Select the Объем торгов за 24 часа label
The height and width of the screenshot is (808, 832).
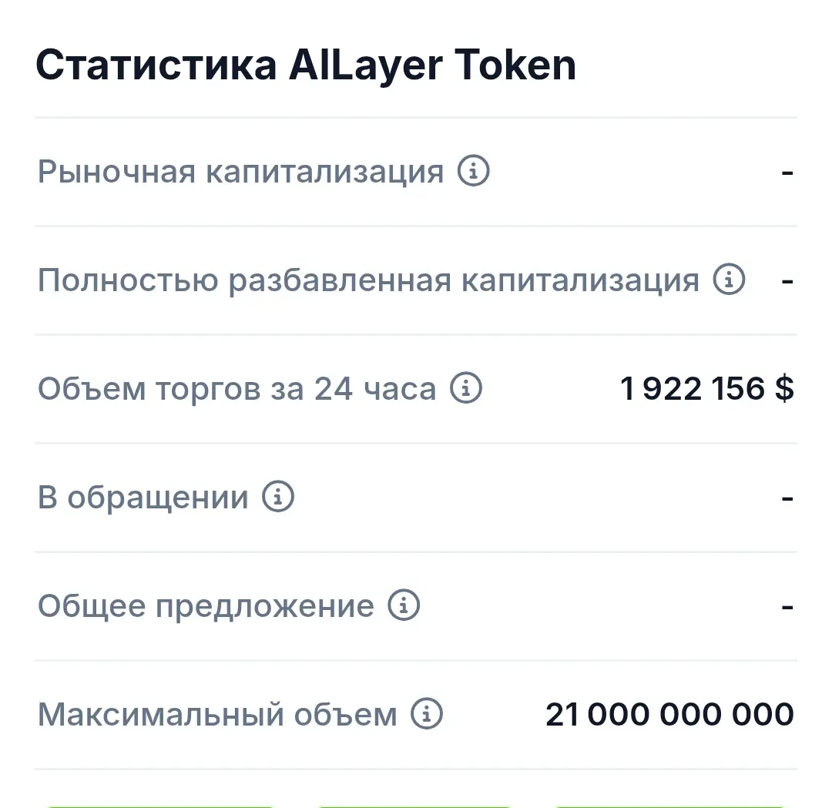pos(237,389)
